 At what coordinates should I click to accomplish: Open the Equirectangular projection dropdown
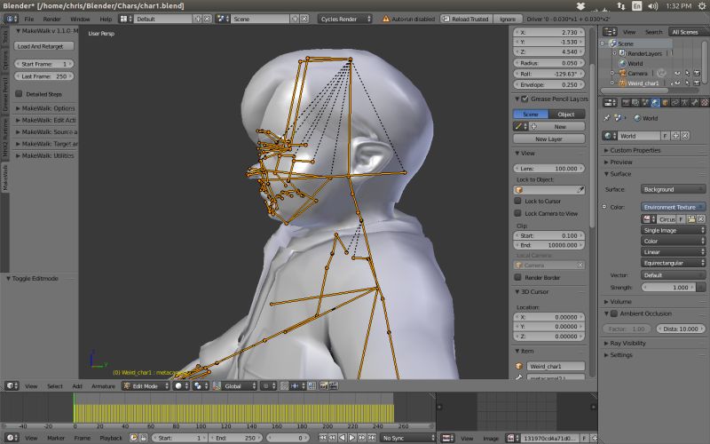pos(673,263)
